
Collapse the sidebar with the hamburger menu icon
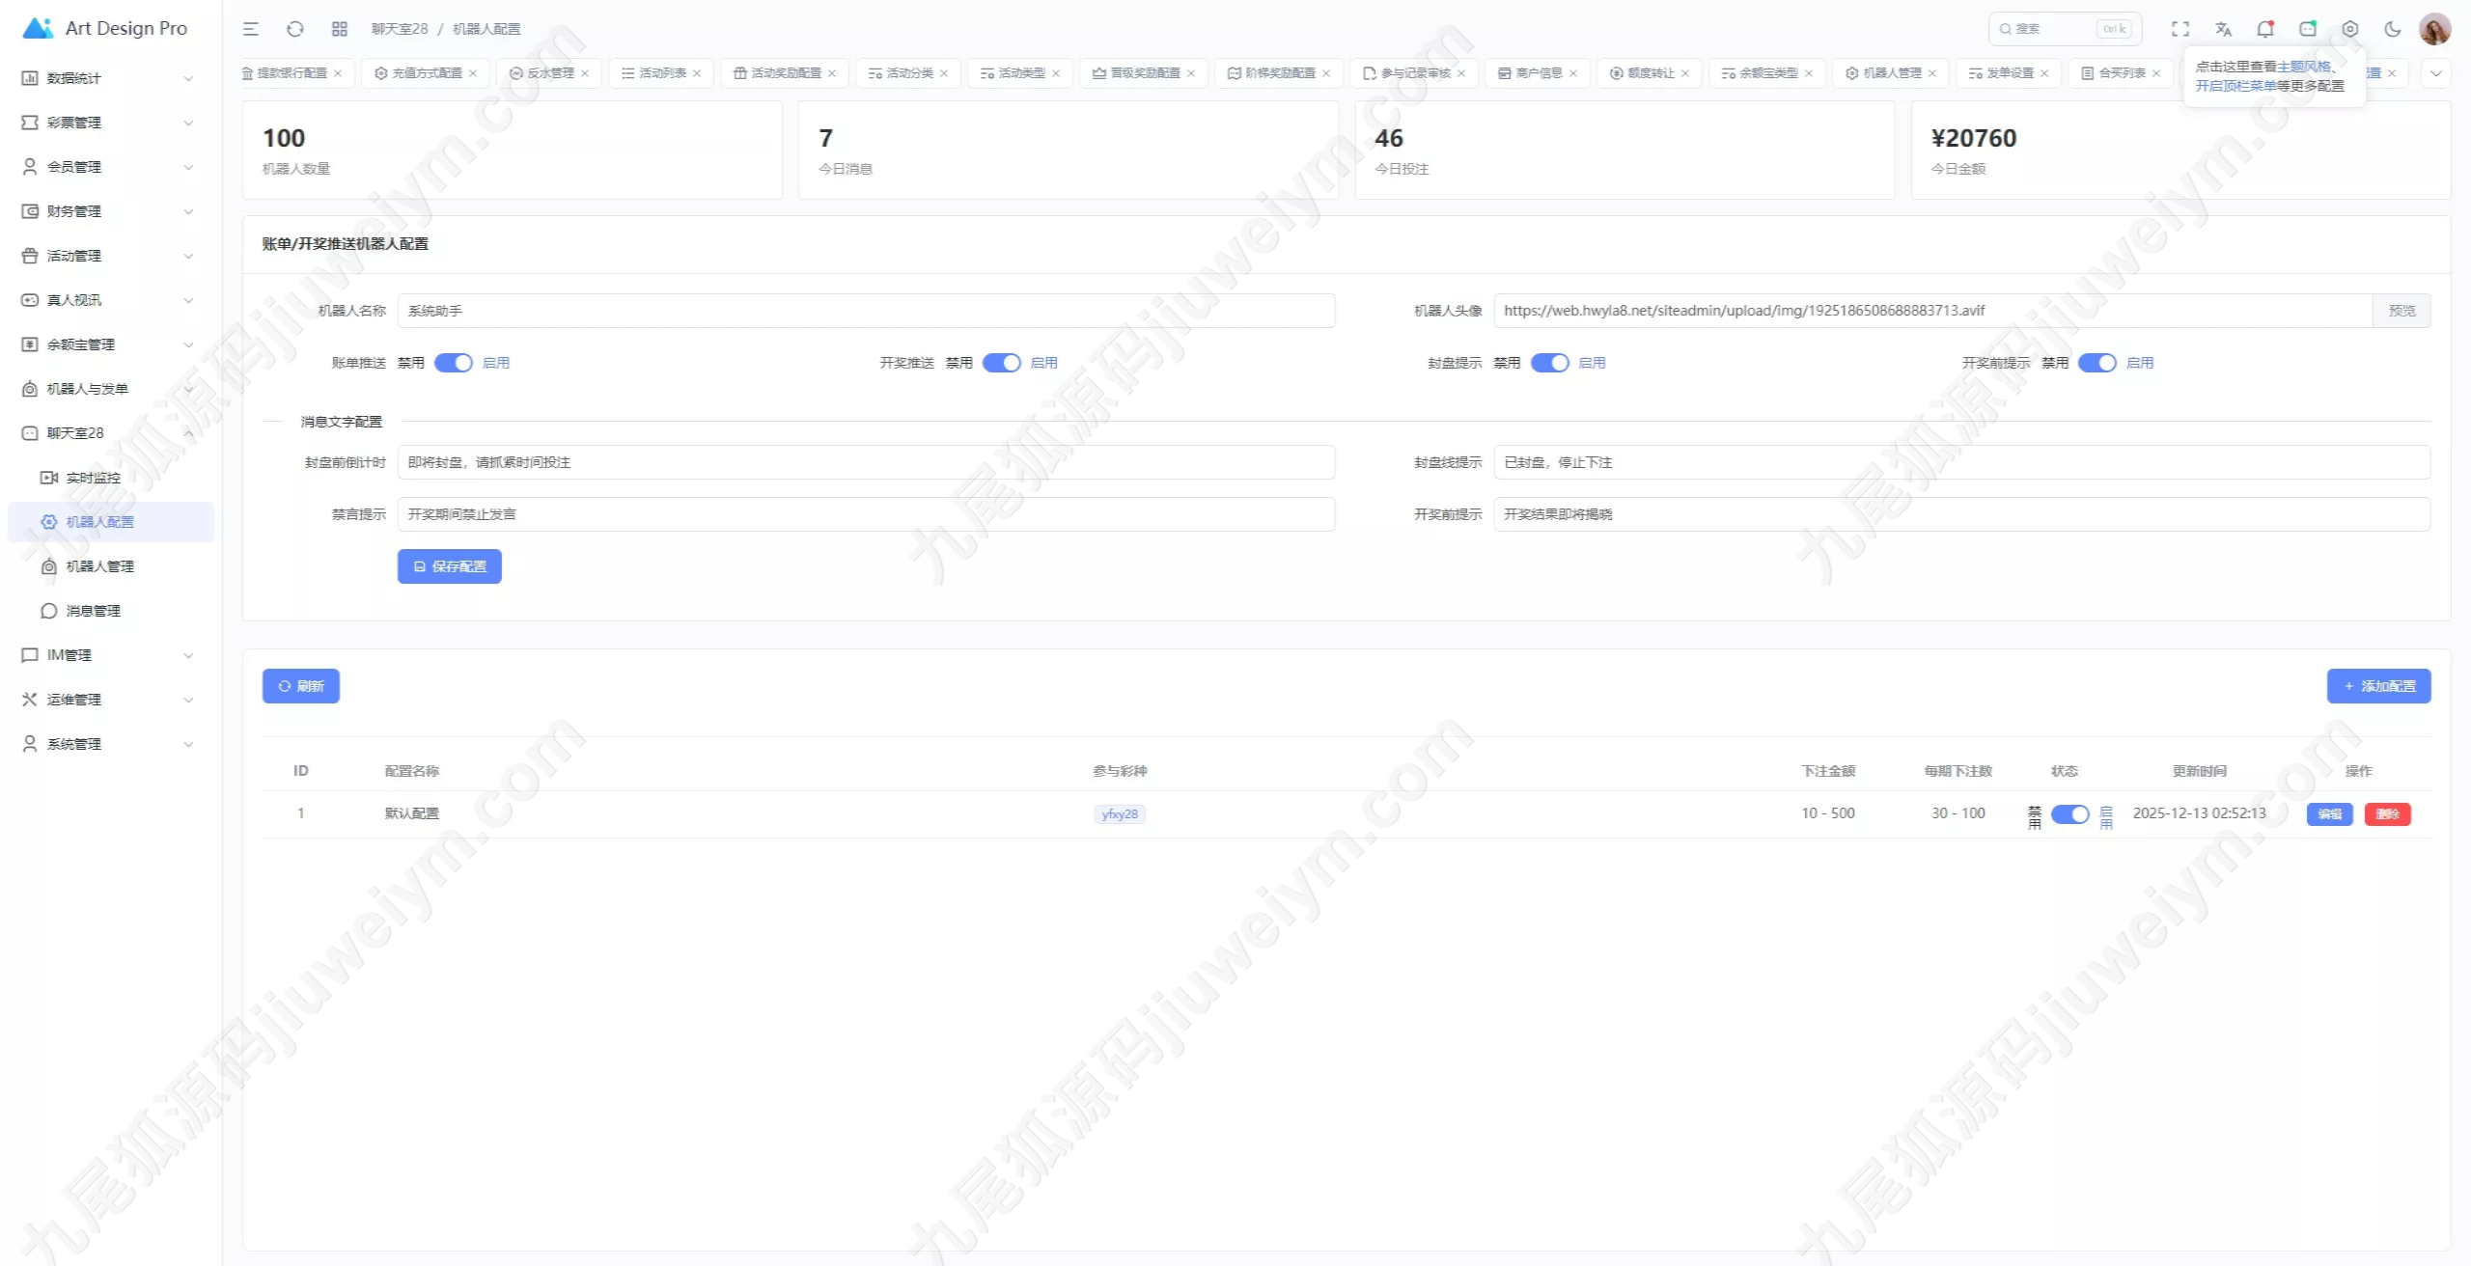coord(251,29)
